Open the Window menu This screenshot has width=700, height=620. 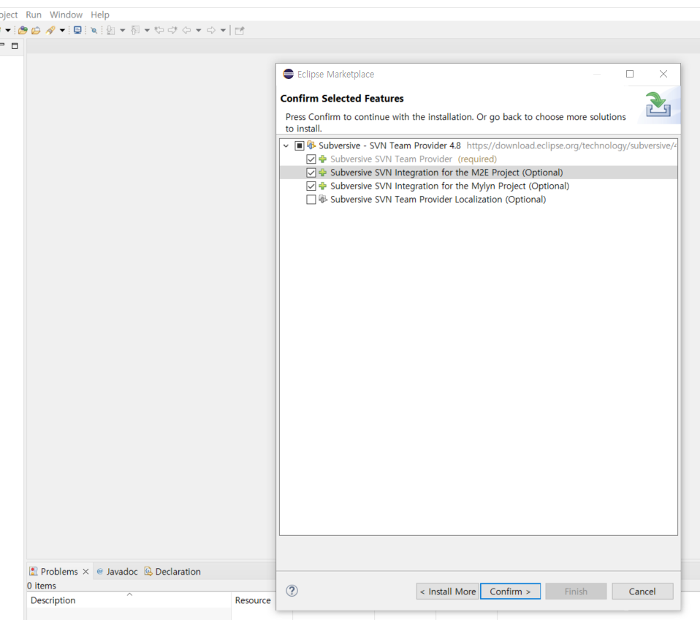66,15
